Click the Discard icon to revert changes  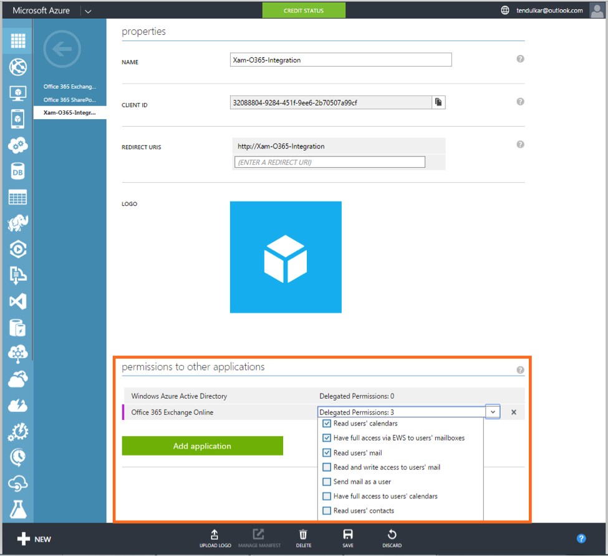tap(392, 535)
